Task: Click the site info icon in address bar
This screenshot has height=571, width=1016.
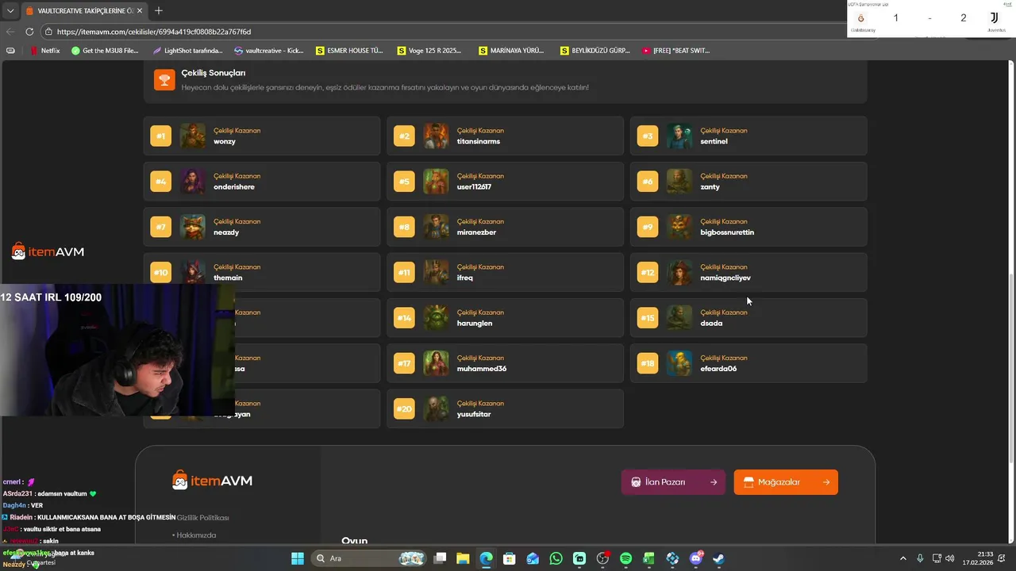Action: [48, 32]
